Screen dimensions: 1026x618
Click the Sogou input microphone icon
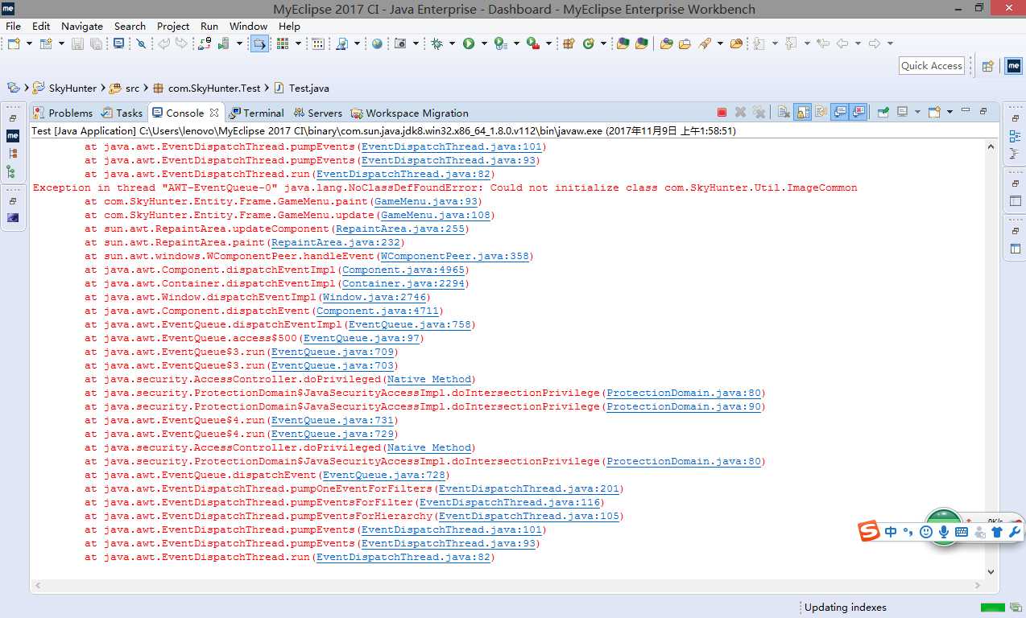tap(944, 532)
